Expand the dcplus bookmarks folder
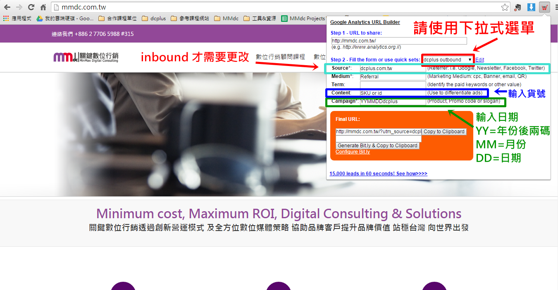558x290 pixels. tap(153, 18)
